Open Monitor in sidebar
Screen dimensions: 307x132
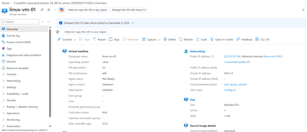[11, 62]
